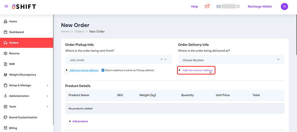Expand the Administration submenu
This screenshot has height=132, width=297.
pyautogui.click(x=47, y=96)
